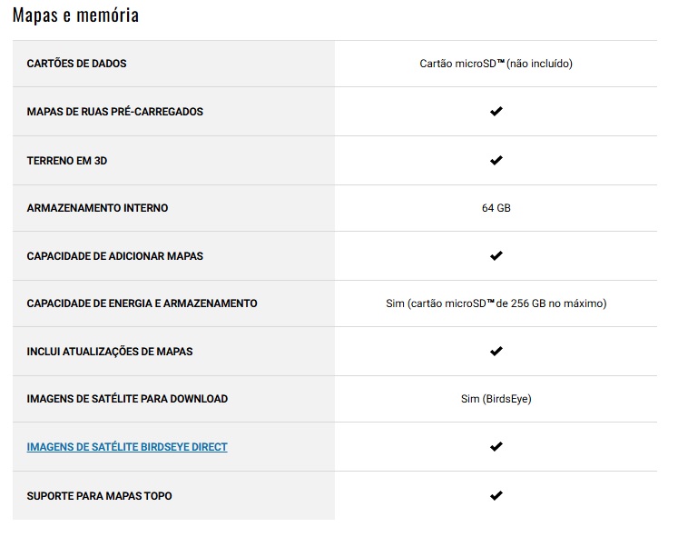Click the Capacidade de adicionar mapas label
The image size is (678, 537).
point(114,256)
